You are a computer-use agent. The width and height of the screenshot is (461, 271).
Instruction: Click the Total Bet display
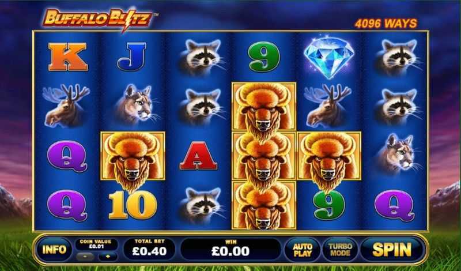tap(149, 249)
